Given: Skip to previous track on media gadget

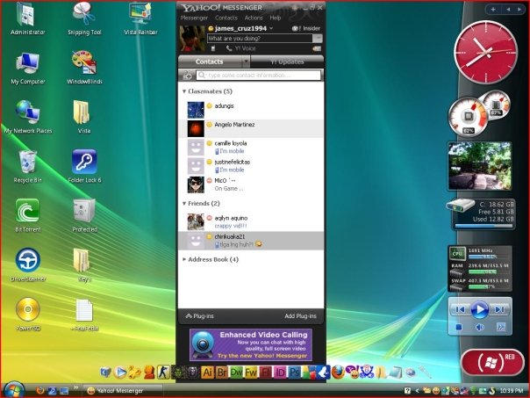Looking at the screenshot, I should tap(460, 309).
